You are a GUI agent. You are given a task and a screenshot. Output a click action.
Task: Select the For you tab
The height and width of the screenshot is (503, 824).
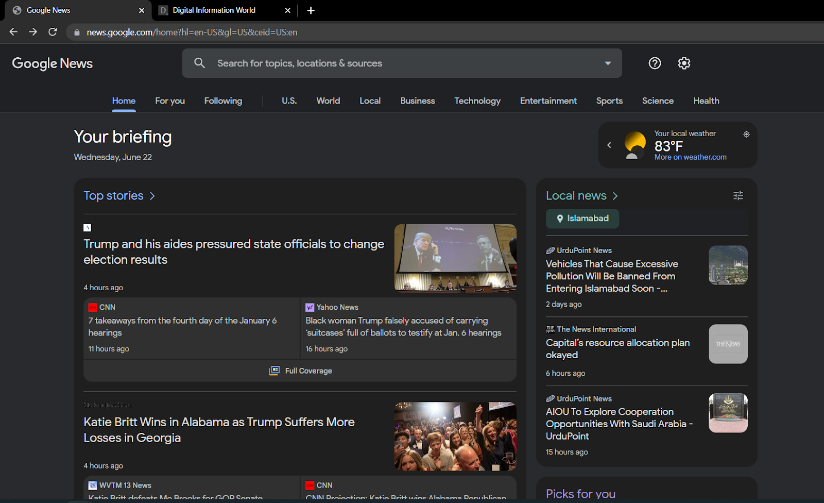point(170,101)
